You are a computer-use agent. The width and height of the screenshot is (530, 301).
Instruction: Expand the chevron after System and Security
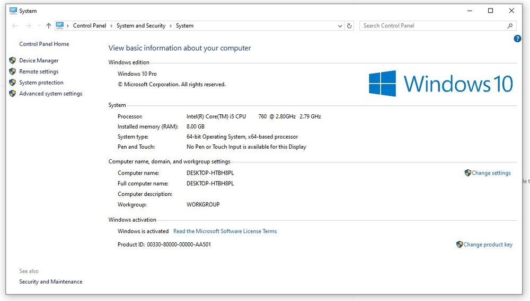click(x=171, y=25)
